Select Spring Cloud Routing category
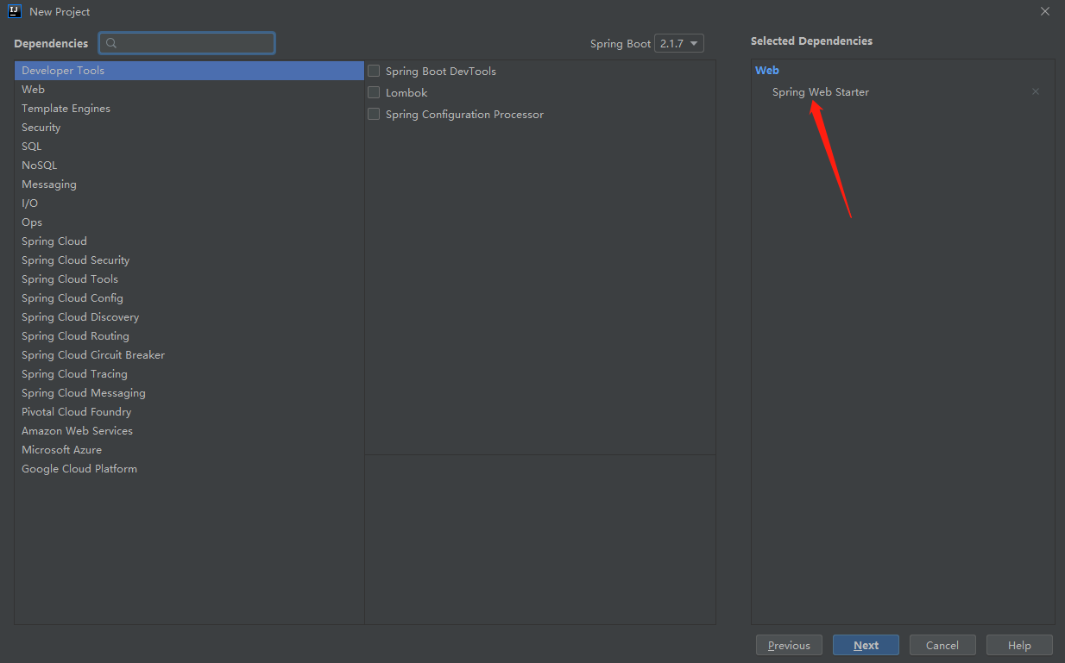This screenshot has width=1065, height=663. (189, 336)
